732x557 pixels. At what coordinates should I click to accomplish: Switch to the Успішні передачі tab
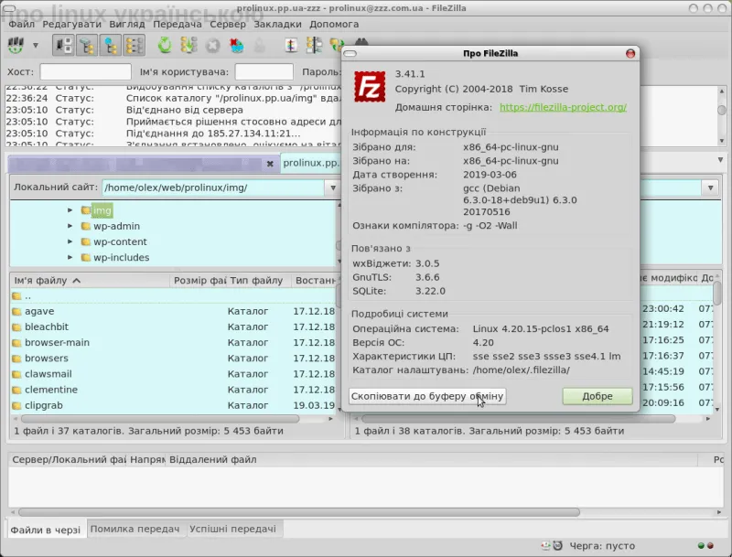(x=233, y=529)
